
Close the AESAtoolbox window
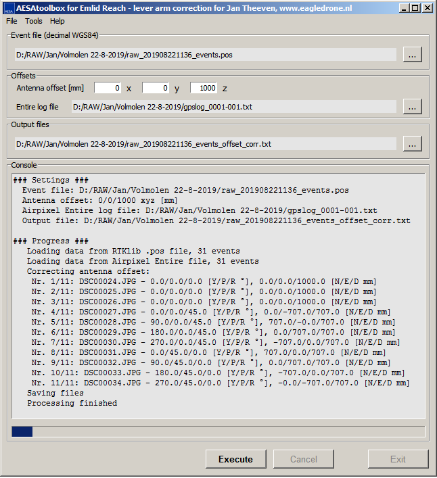coord(428,8)
